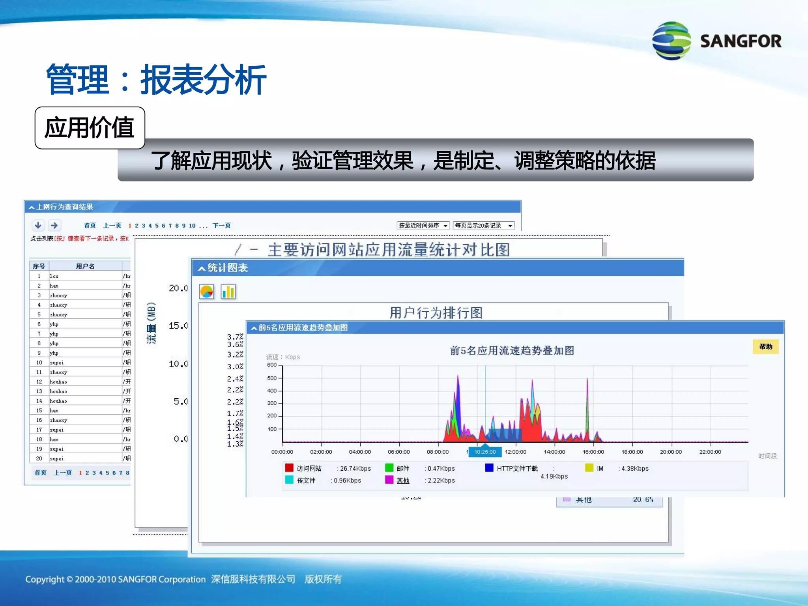The width and height of the screenshot is (808, 606).
Task: Click 上一页 in bottom pagination
Action: pos(63,473)
